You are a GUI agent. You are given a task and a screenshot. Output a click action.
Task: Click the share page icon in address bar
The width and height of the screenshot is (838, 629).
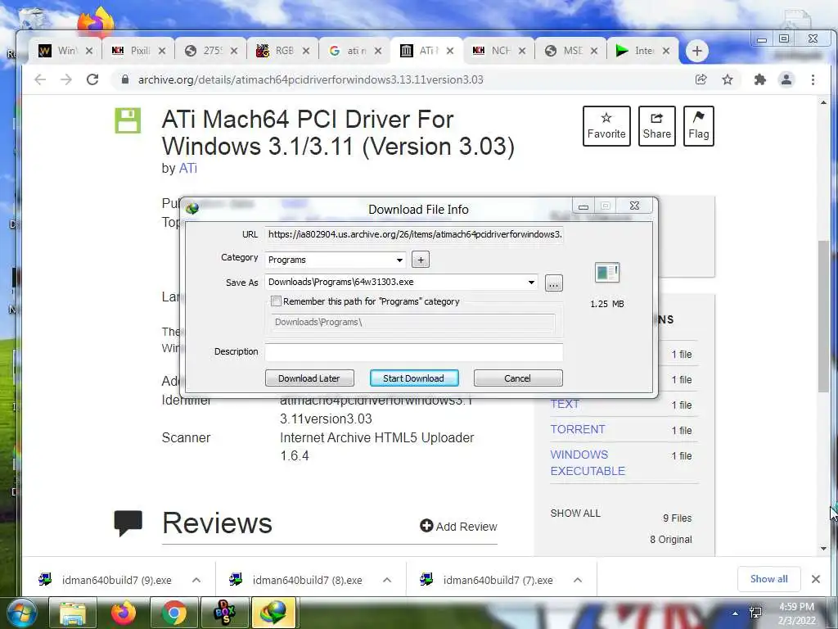[x=701, y=79]
